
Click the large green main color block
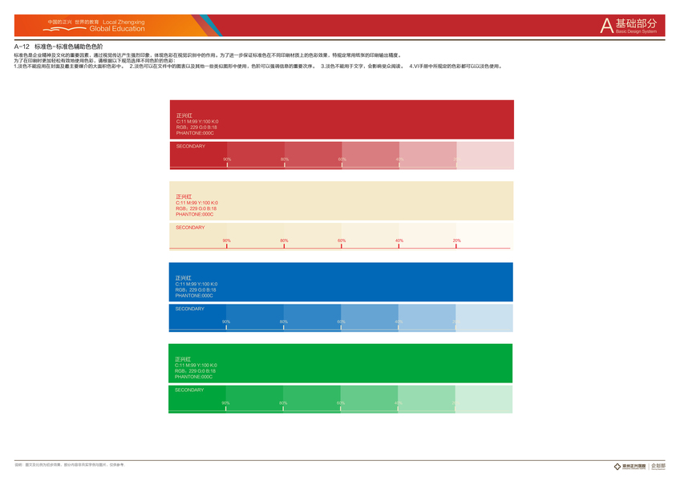pos(341,363)
